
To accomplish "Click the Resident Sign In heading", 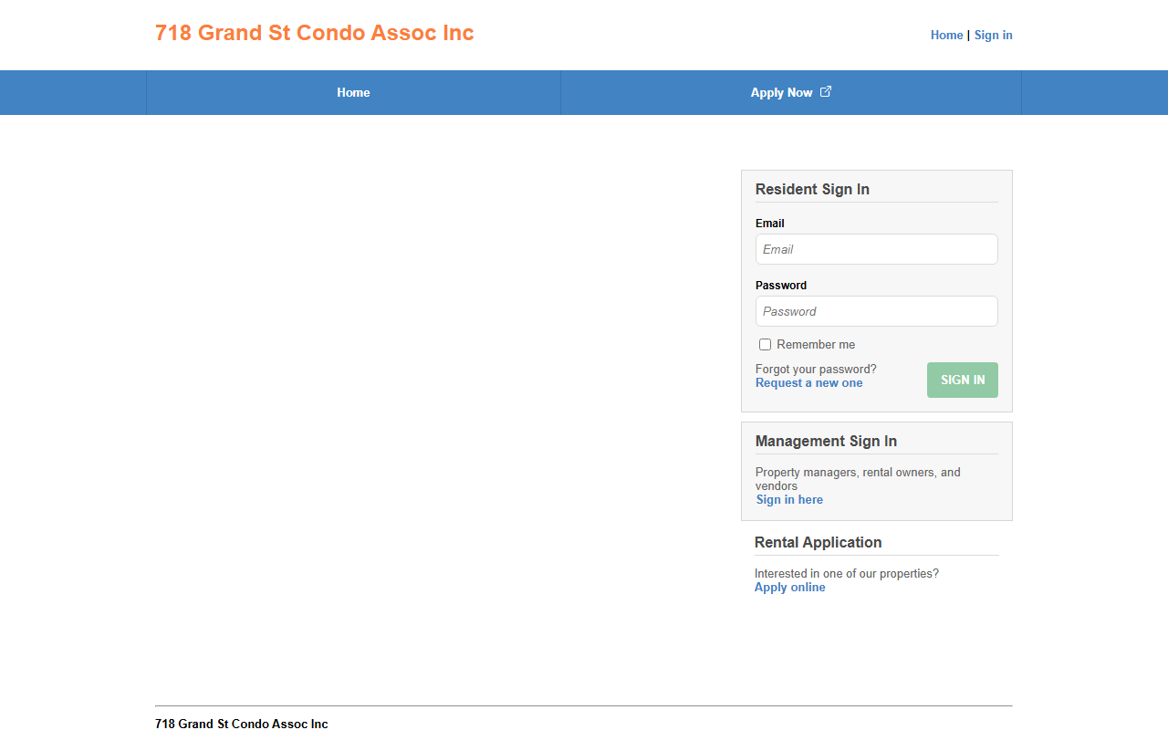I will [812, 189].
